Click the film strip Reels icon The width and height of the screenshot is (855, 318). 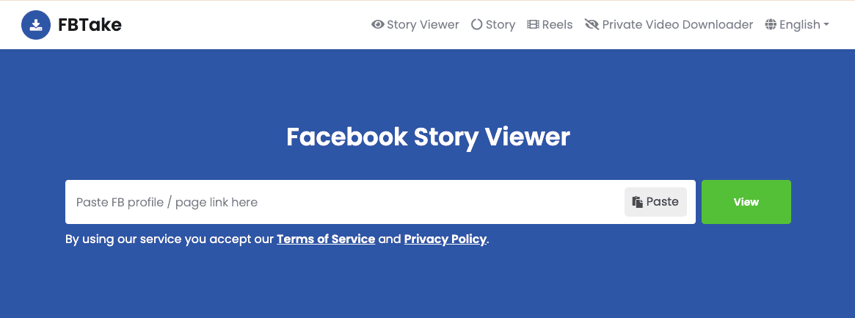pyautogui.click(x=534, y=25)
